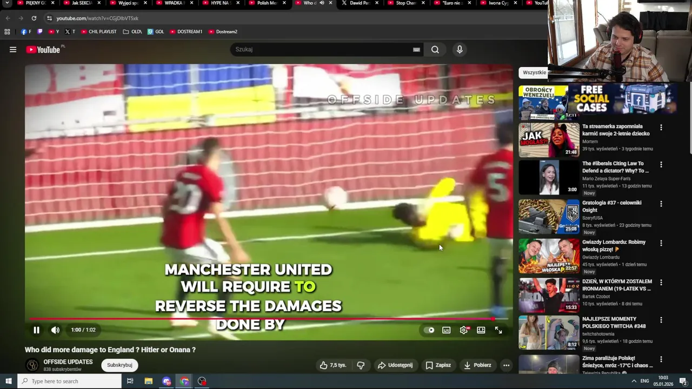Play 'NAJLEPSZE MOMENTY POLSKIEGO TWITCHA #348' thumbnail
Viewport: 692px width, 389px height.
pos(549,333)
